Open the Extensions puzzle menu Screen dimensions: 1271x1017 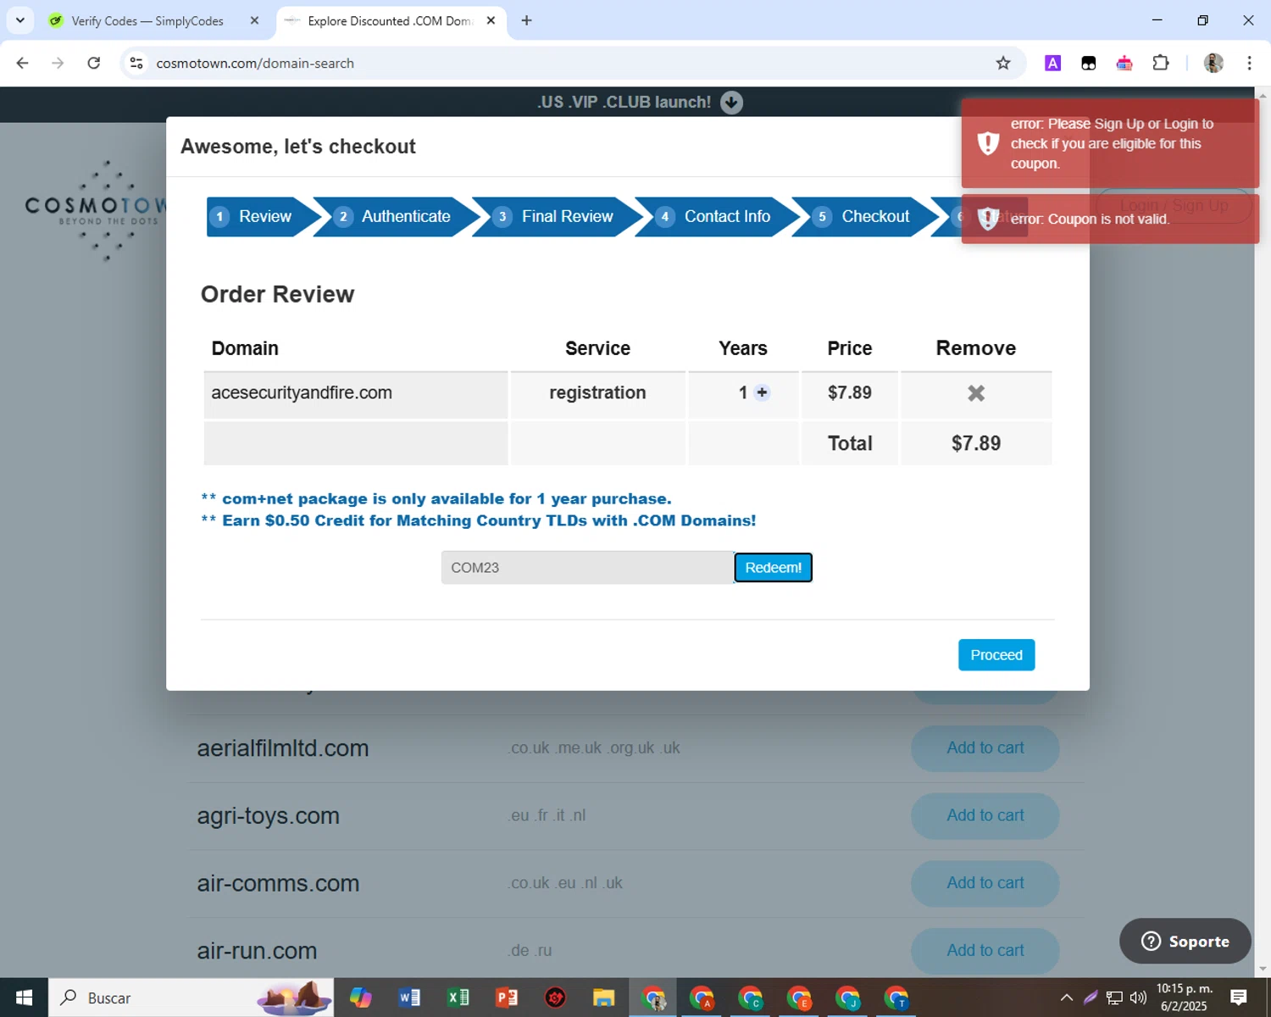click(x=1161, y=64)
